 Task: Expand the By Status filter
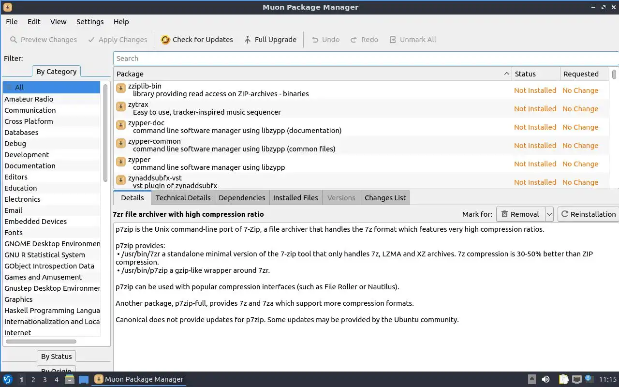coord(57,357)
